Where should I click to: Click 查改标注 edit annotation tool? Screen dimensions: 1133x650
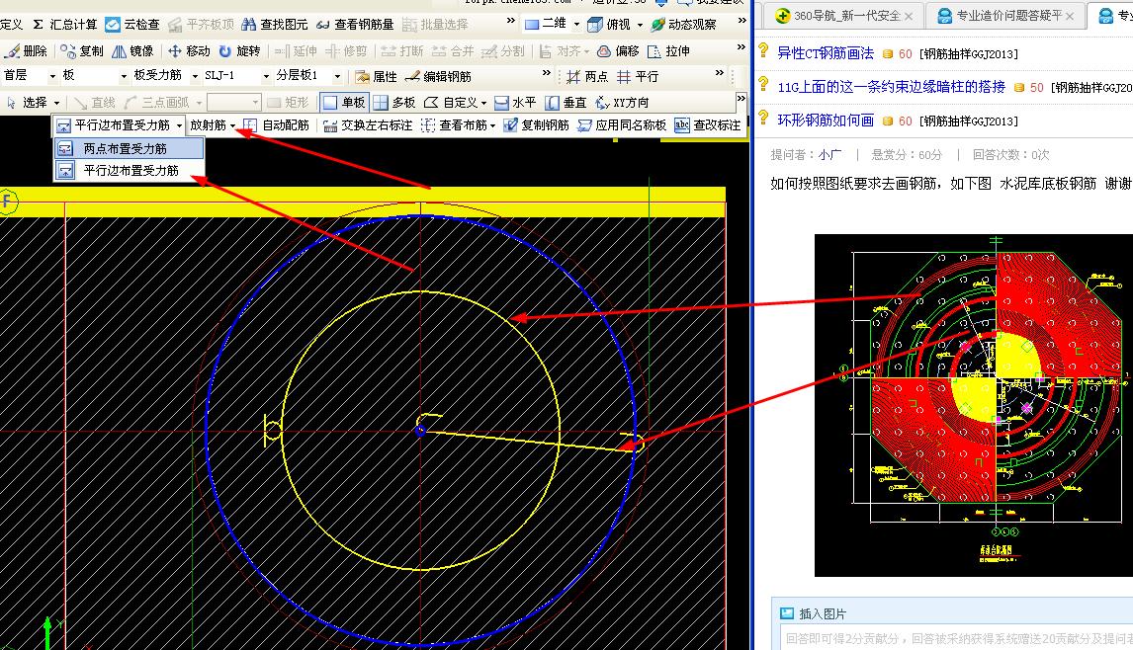pos(708,125)
